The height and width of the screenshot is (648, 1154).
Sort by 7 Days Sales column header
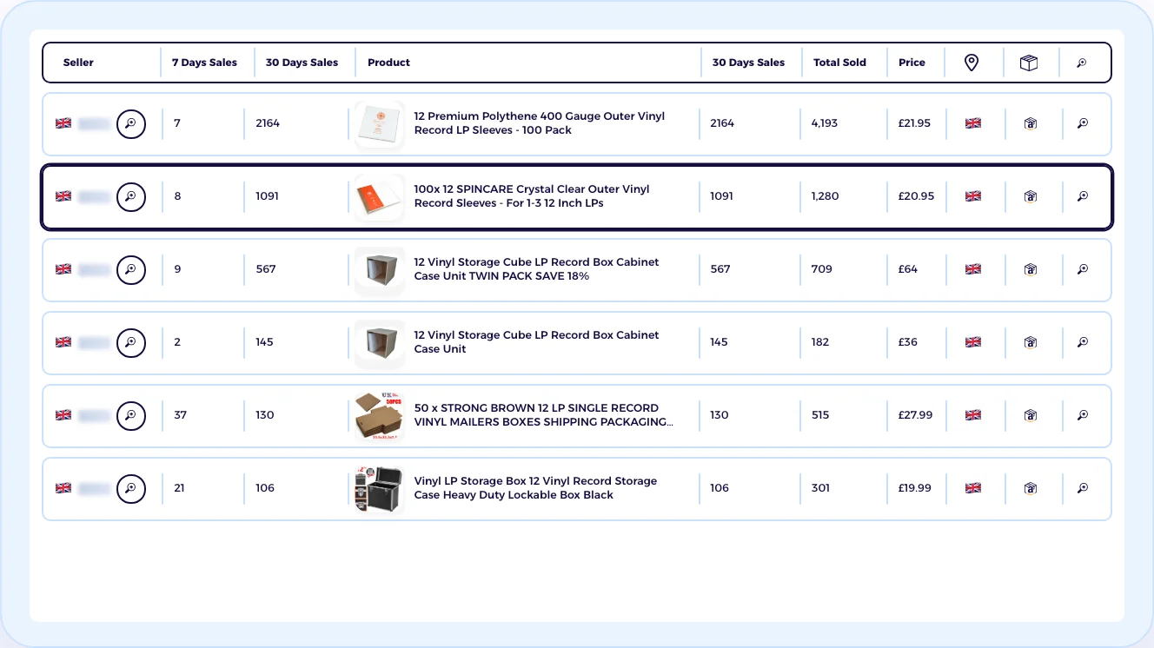coord(204,63)
